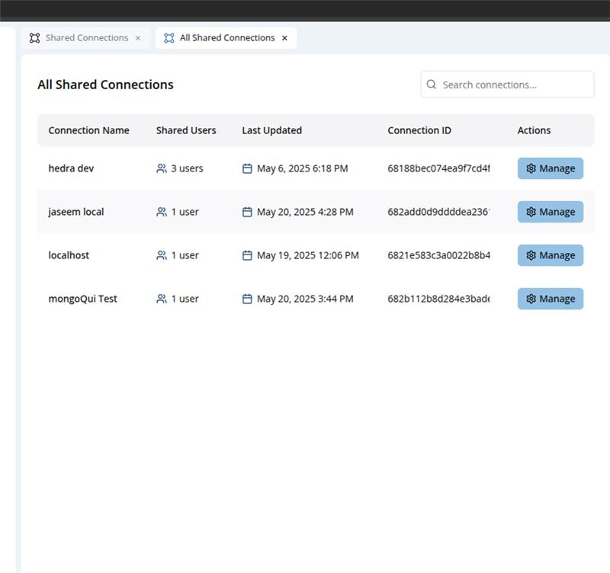The width and height of the screenshot is (610, 573).
Task: Switch to the Shared Connections tab
Action: (x=86, y=38)
